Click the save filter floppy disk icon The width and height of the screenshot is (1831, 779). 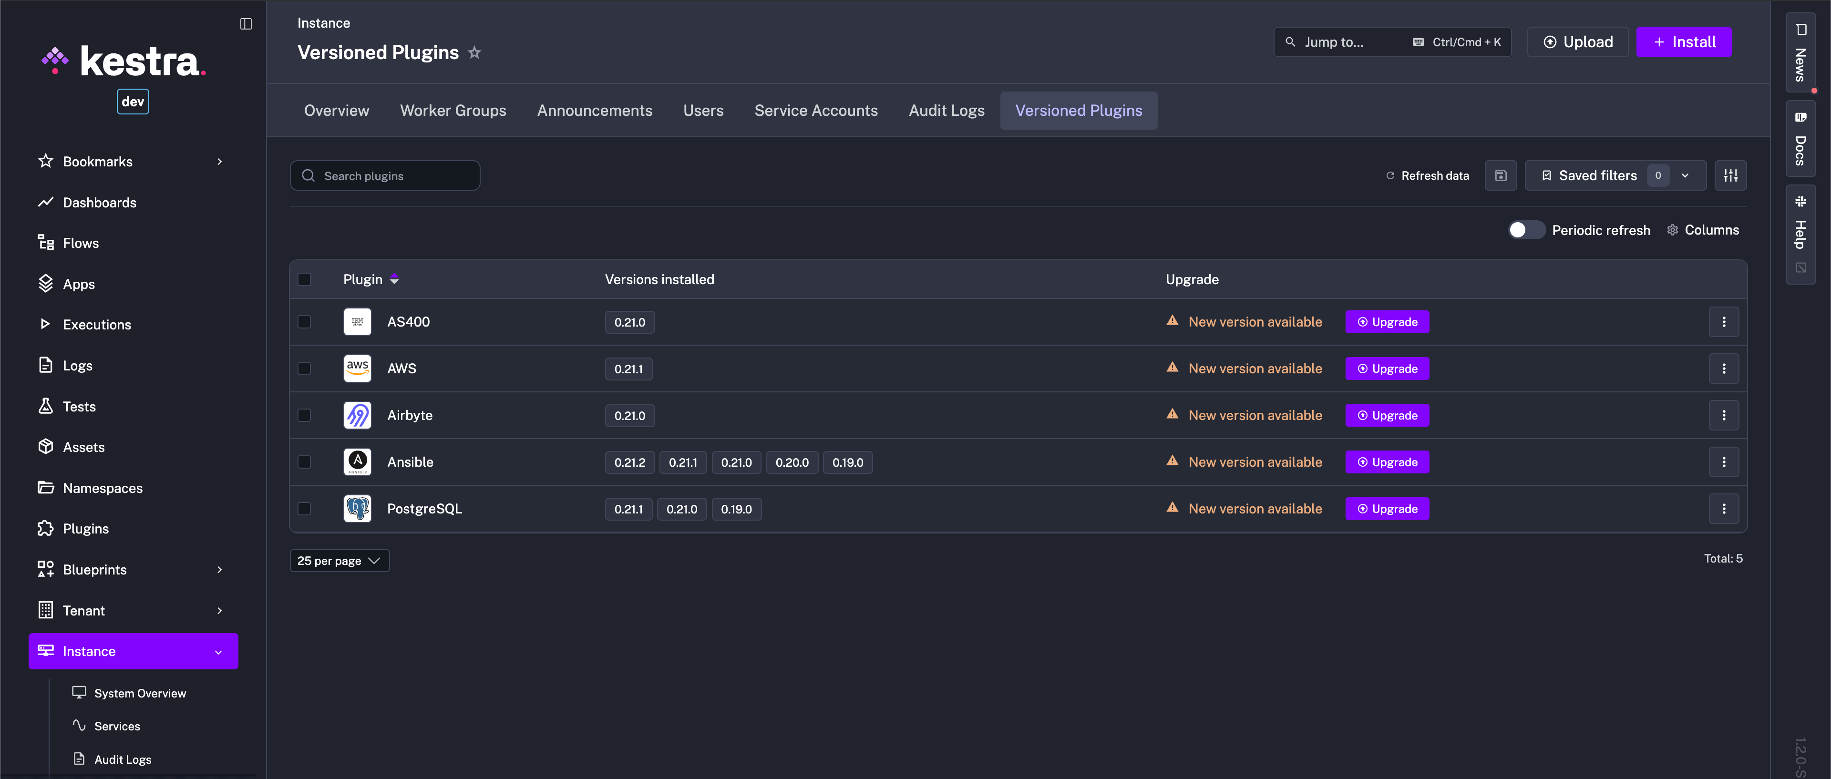coord(1501,175)
